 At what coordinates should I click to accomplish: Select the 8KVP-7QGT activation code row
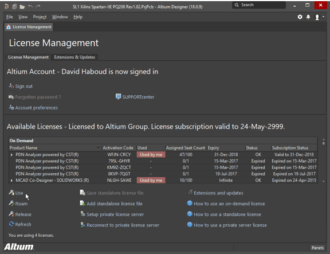[x=163, y=174]
